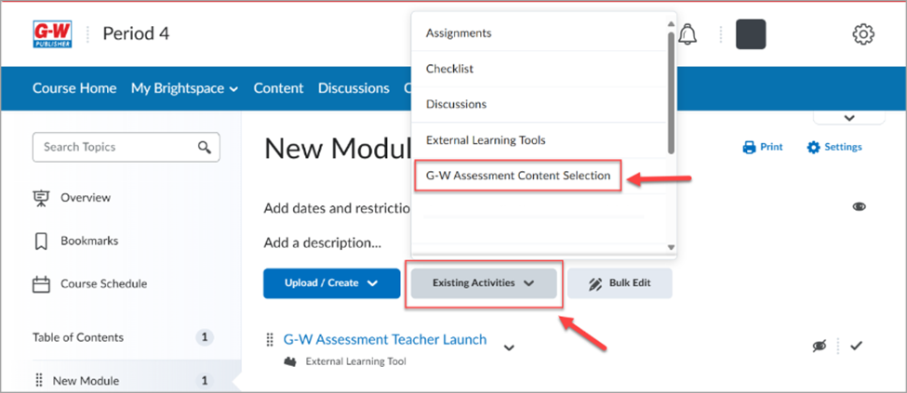Open the notifications bell icon
Viewport: 907px width, 393px height.
pos(687,33)
